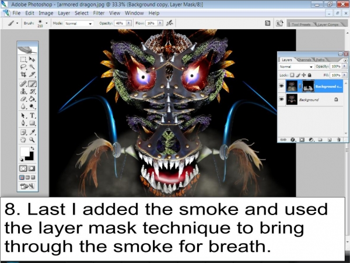
Task: Switch to the Paths tab
Action: click(x=320, y=60)
